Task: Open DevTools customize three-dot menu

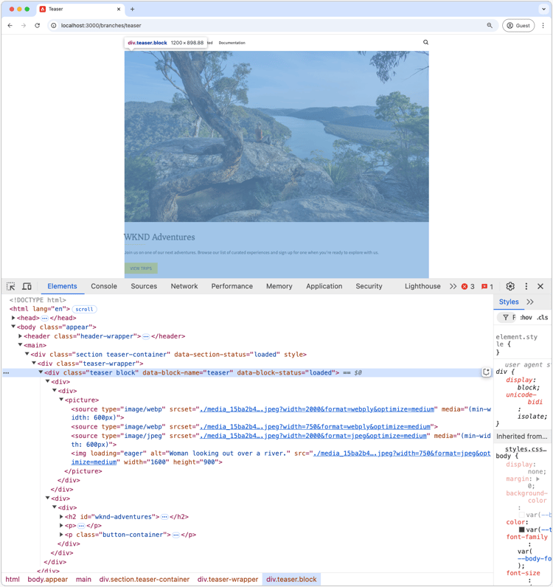Action: coord(526,286)
